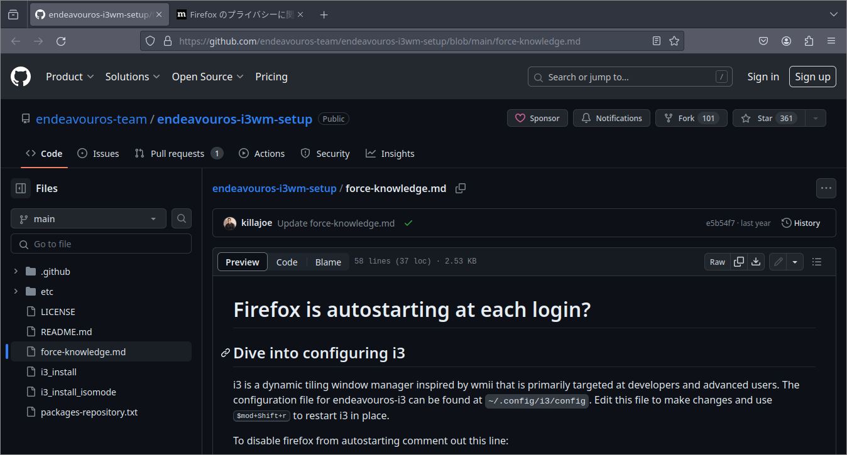Switch to the Code view toggle
Screen dimensions: 847x455
coord(287,262)
